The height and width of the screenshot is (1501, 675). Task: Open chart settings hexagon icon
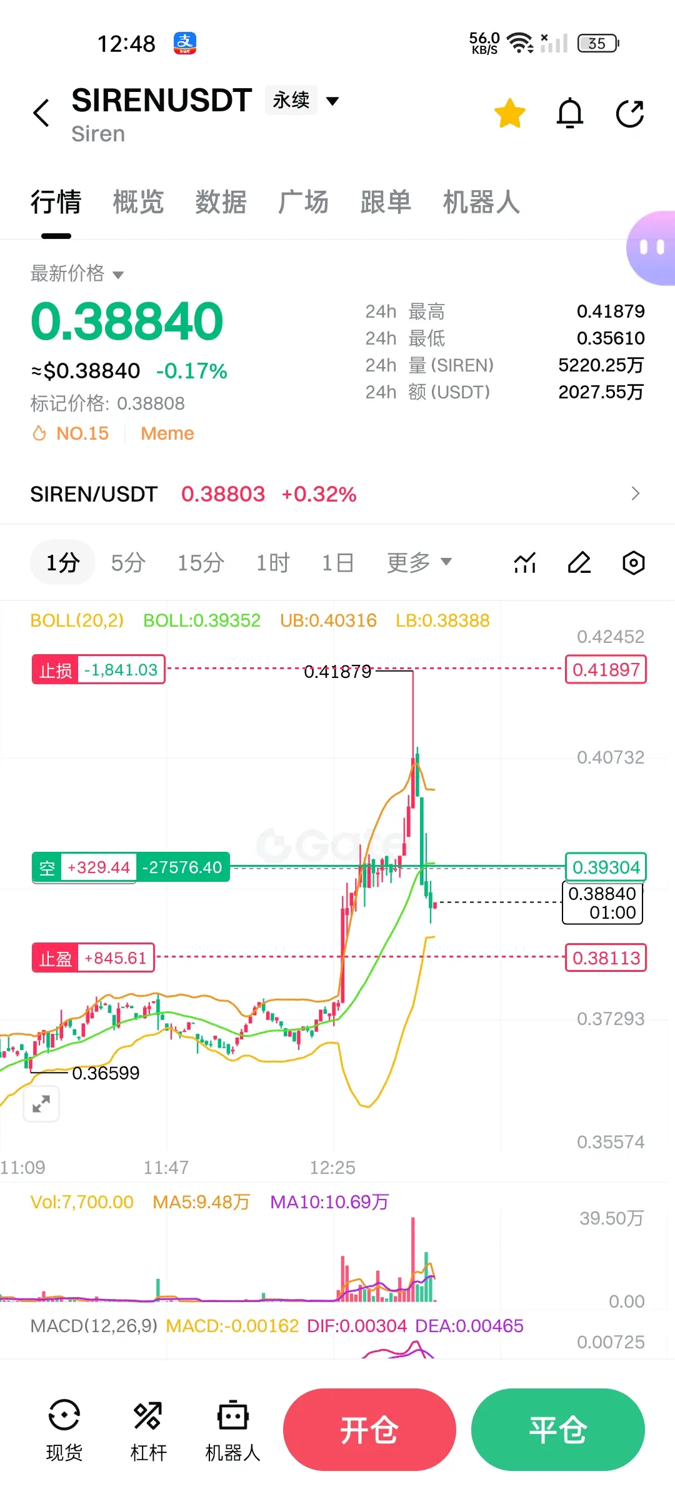(x=633, y=562)
